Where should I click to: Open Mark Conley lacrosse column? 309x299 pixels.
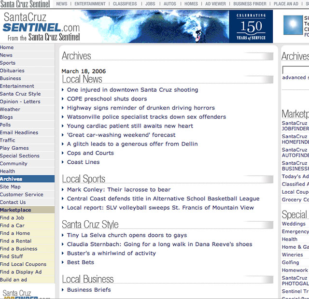[119, 190]
